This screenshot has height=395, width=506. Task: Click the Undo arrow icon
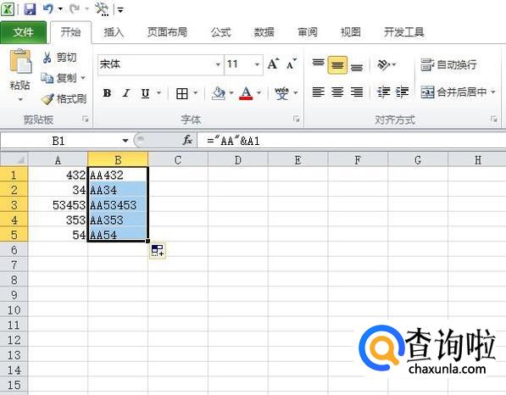tap(47, 9)
